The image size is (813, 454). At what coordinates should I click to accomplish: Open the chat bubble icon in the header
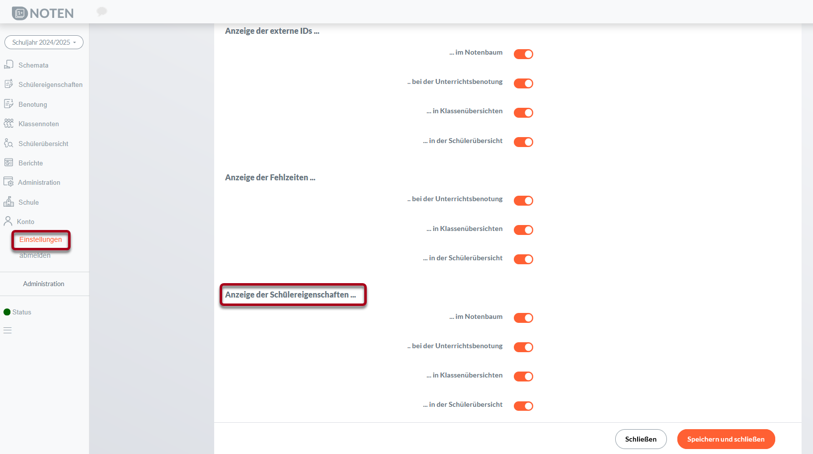(x=102, y=11)
